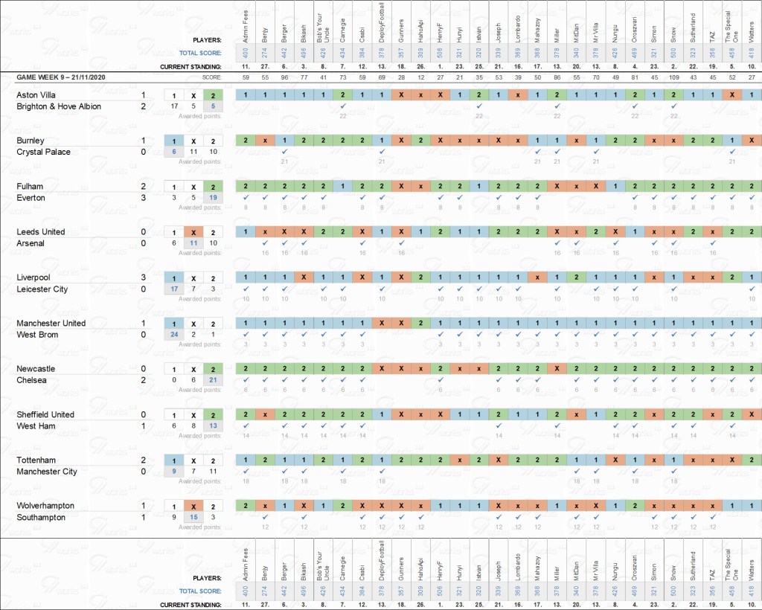Select Admin Fees' checkmark for Fulham vs Everton
This screenshot has width=762, height=610.
point(246,197)
